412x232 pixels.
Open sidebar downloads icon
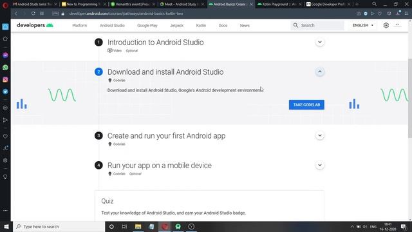pos(5,148)
